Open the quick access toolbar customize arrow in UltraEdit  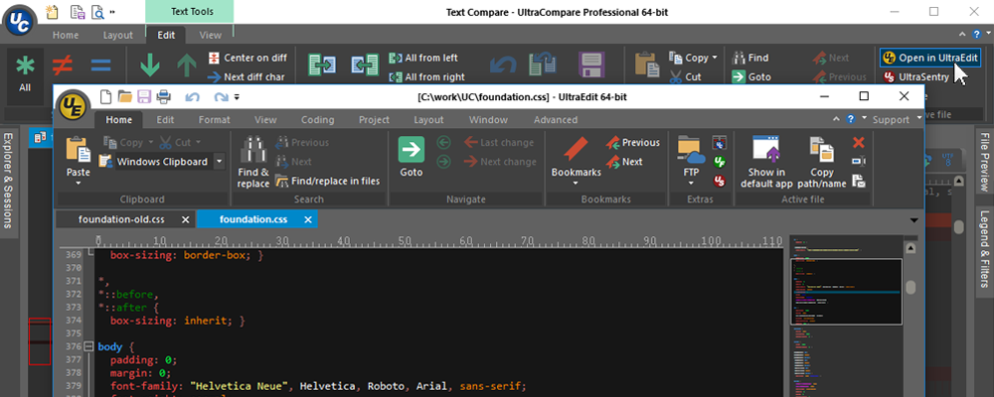pyautogui.click(x=237, y=97)
